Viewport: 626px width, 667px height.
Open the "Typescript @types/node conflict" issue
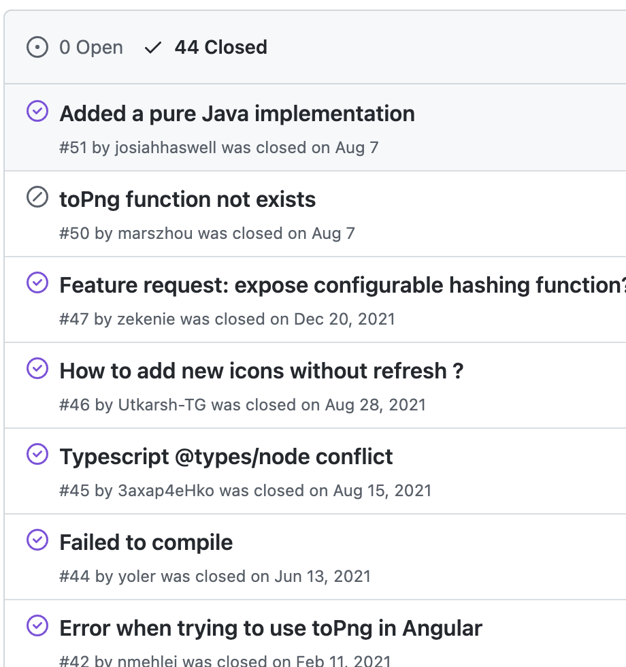226,457
